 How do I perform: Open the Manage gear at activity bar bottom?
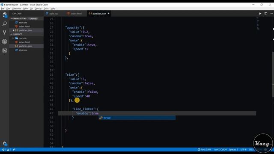tap(5, 144)
